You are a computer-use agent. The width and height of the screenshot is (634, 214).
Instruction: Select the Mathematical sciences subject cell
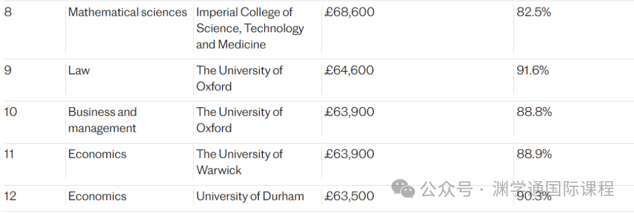tap(128, 12)
